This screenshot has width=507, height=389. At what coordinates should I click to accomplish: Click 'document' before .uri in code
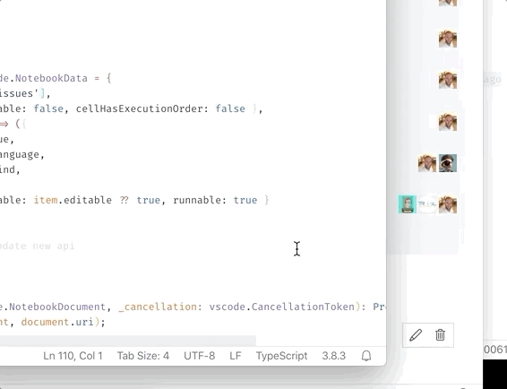(45, 323)
